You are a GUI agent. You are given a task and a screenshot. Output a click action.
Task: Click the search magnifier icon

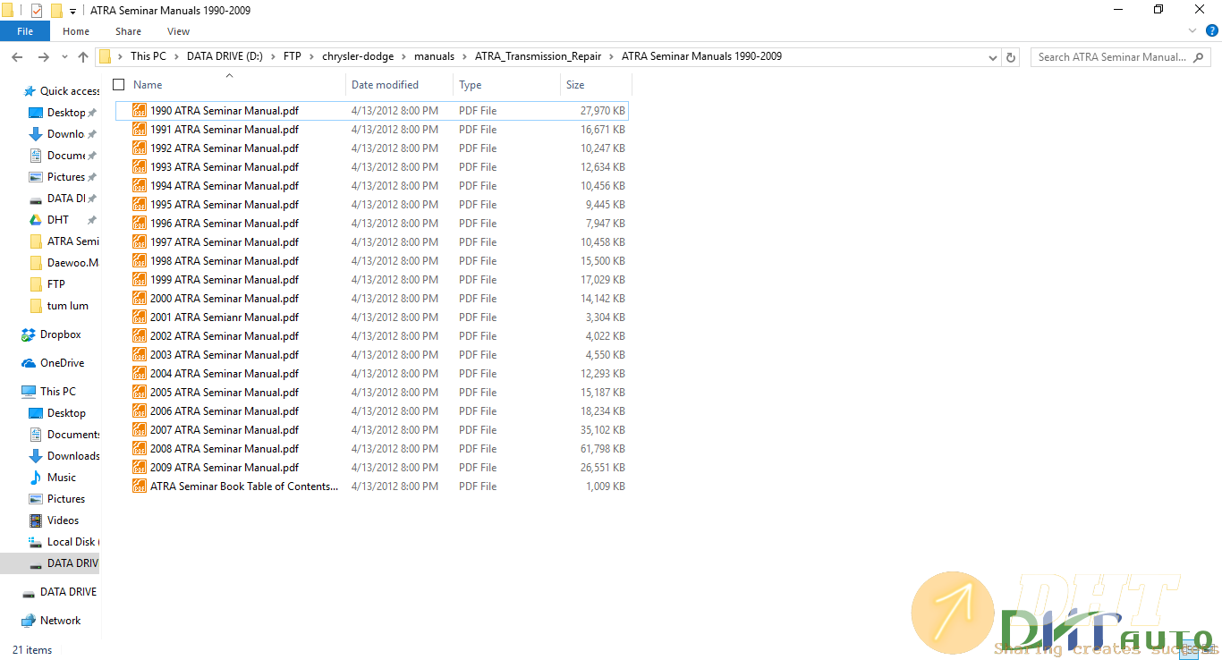(x=1200, y=56)
